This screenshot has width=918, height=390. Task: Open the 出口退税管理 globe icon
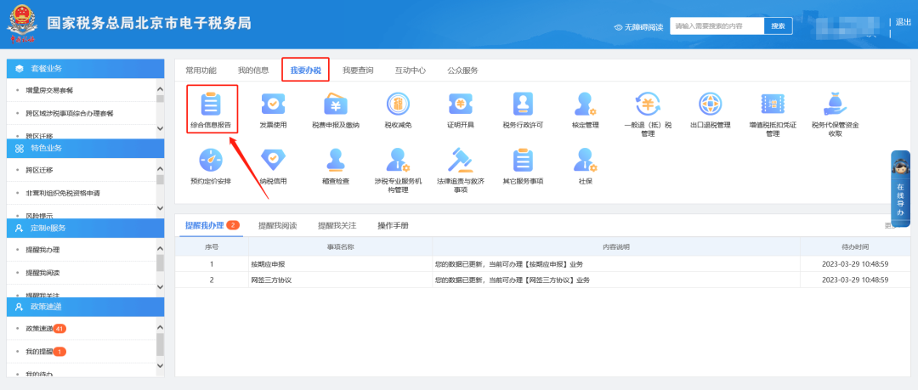710,105
